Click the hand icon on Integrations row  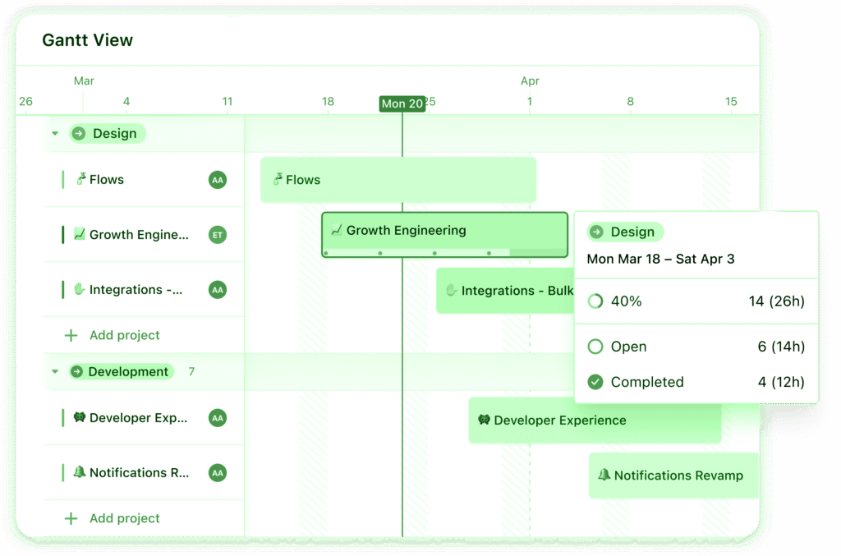80,289
